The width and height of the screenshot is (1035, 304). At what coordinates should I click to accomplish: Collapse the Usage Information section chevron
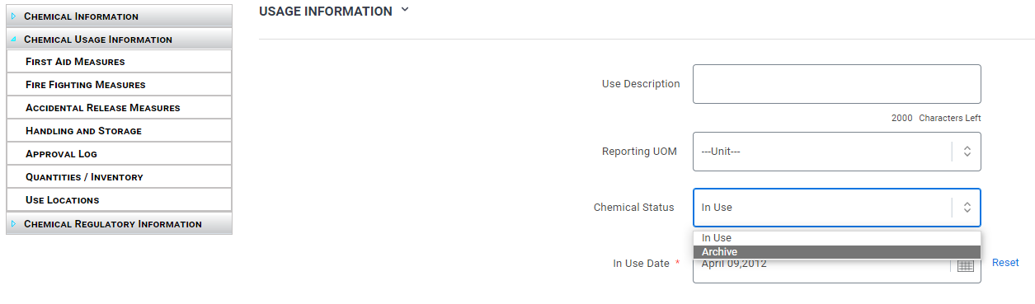tap(404, 11)
